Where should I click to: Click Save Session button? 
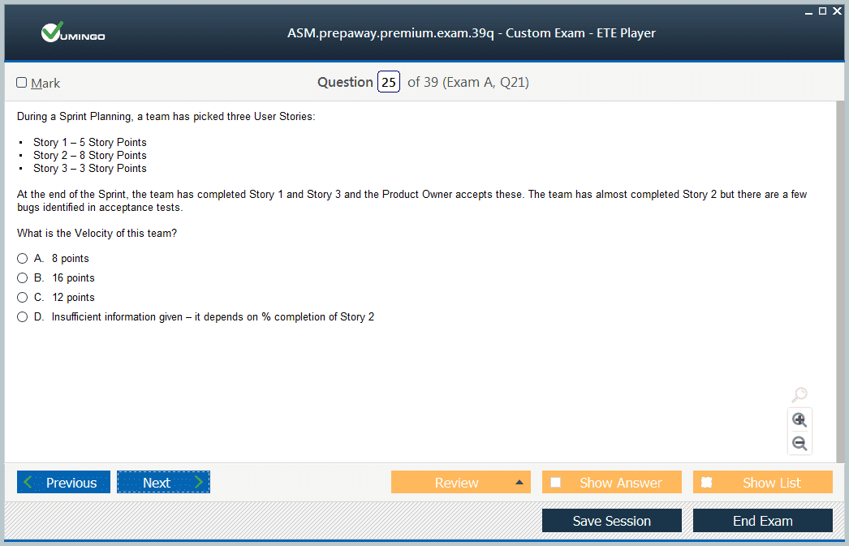tap(612, 521)
